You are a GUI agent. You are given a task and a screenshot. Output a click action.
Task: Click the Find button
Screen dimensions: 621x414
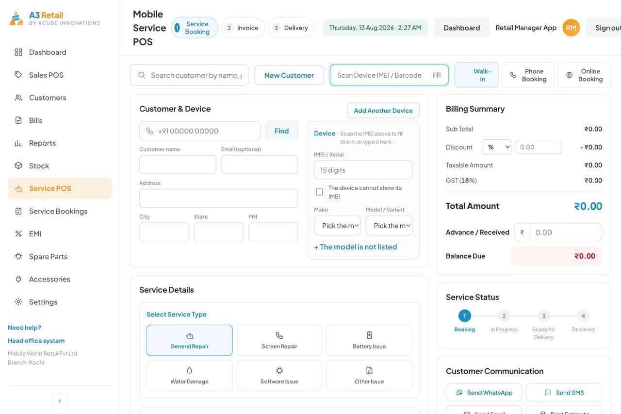click(281, 131)
